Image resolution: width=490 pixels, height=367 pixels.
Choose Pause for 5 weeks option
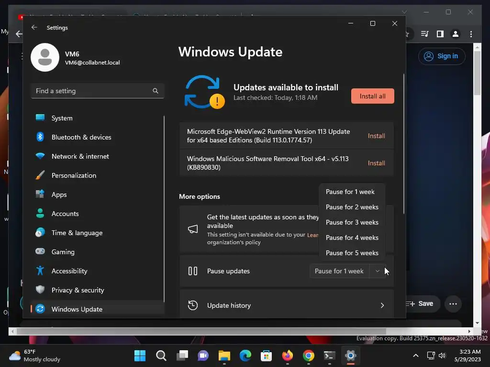(x=352, y=253)
